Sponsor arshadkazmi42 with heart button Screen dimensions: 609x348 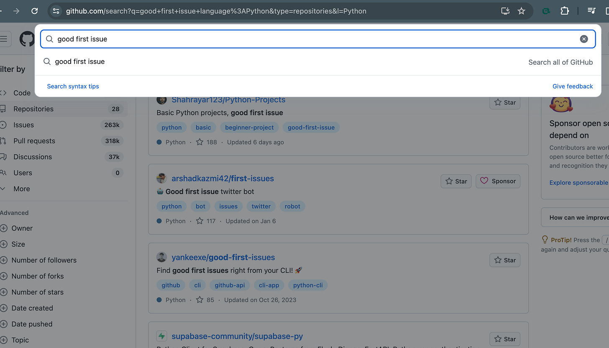(x=498, y=181)
